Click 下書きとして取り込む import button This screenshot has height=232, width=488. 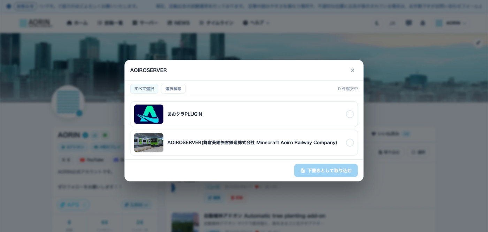click(x=326, y=171)
